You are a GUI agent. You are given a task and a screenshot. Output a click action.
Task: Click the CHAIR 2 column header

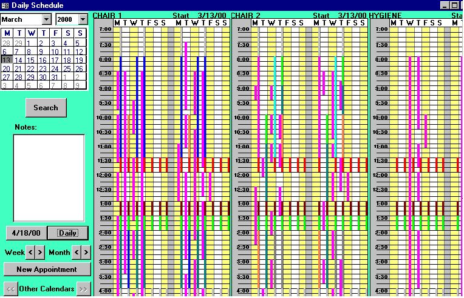pos(246,15)
